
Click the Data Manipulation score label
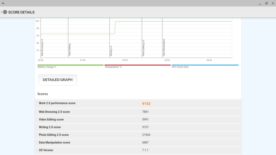pos(54,142)
